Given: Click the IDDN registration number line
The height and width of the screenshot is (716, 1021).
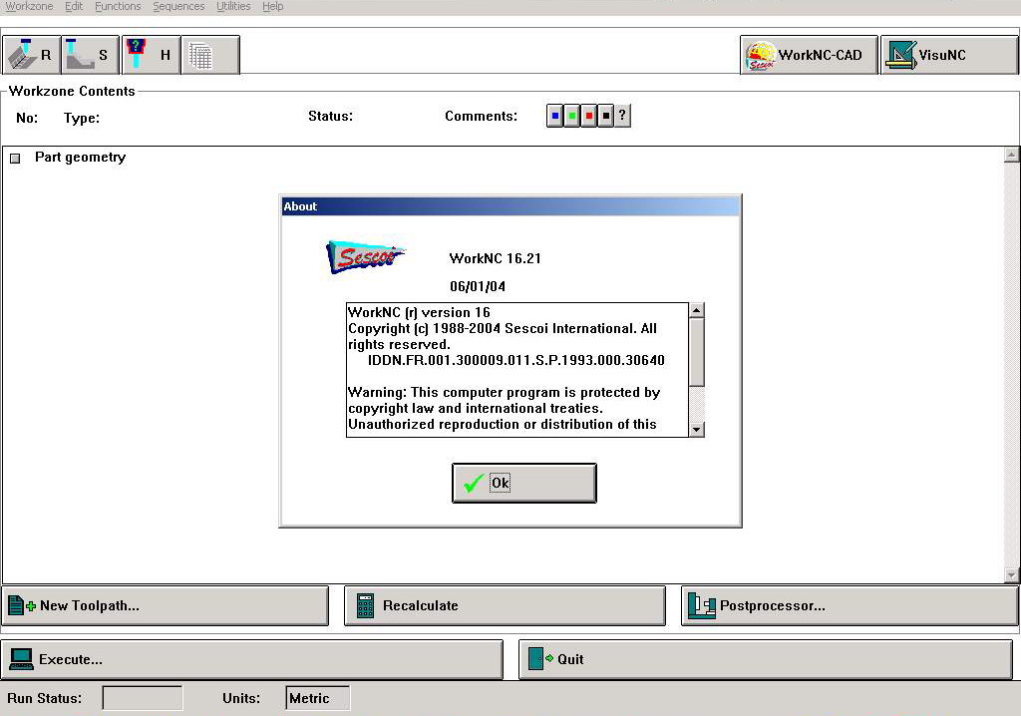Looking at the screenshot, I should [x=516, y=360].
